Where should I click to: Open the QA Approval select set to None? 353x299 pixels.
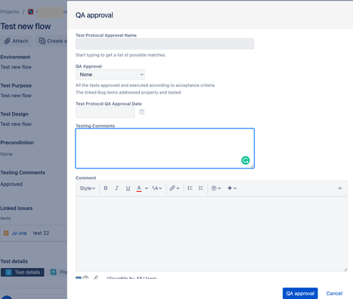click(110, 75)
